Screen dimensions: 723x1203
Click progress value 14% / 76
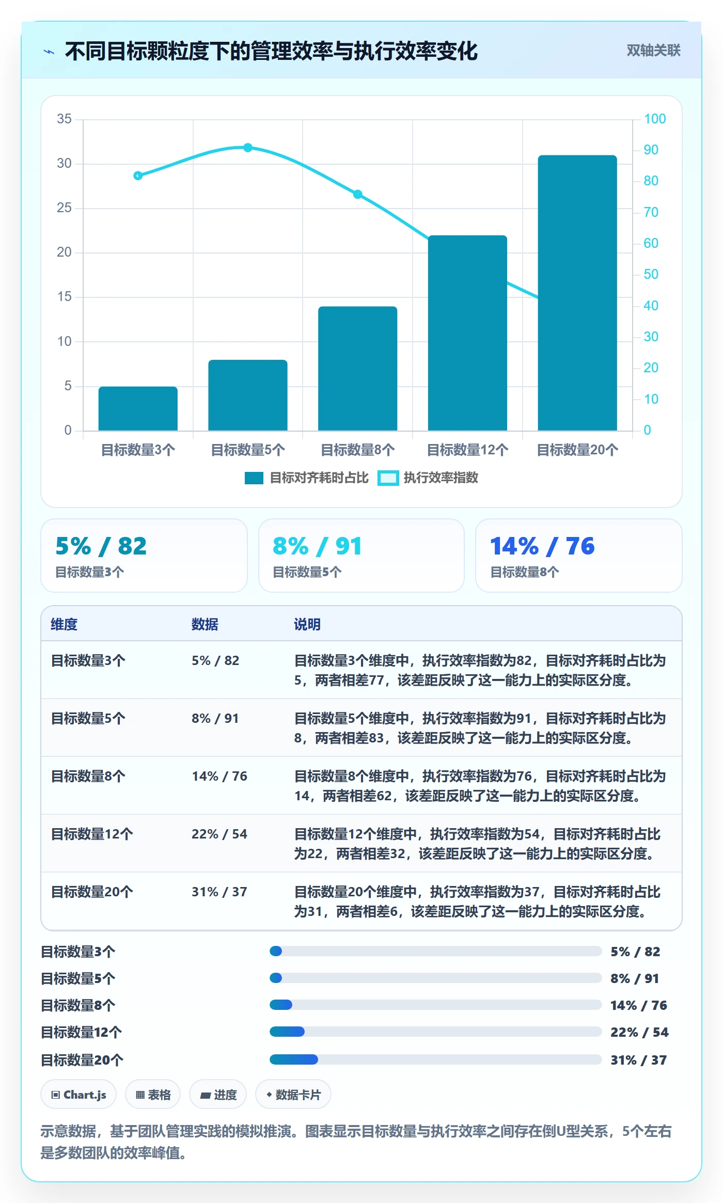pyautogui.click(x=639, y=1005)
